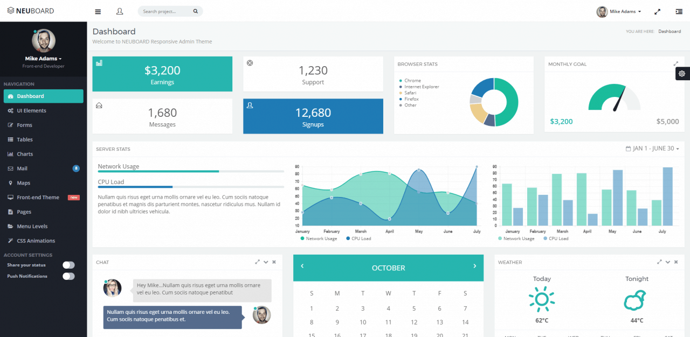Click the lifebuoy icon on Support card
This screenshot has width=690, height=337.
[250, 63]
